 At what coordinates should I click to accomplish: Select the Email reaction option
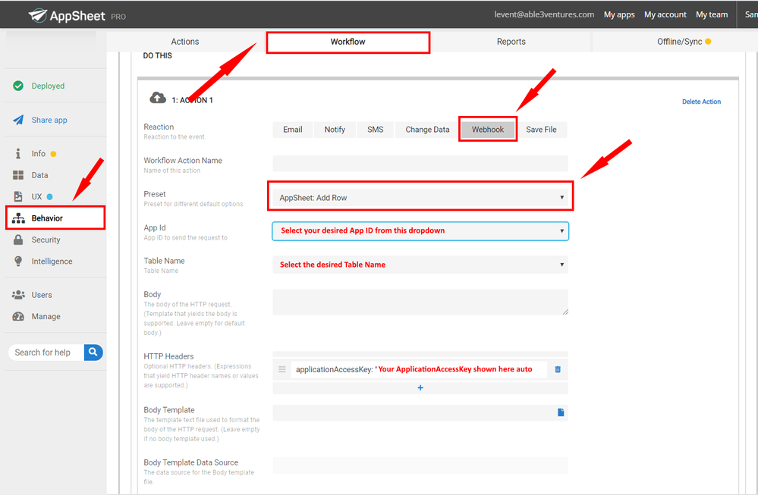292,130
